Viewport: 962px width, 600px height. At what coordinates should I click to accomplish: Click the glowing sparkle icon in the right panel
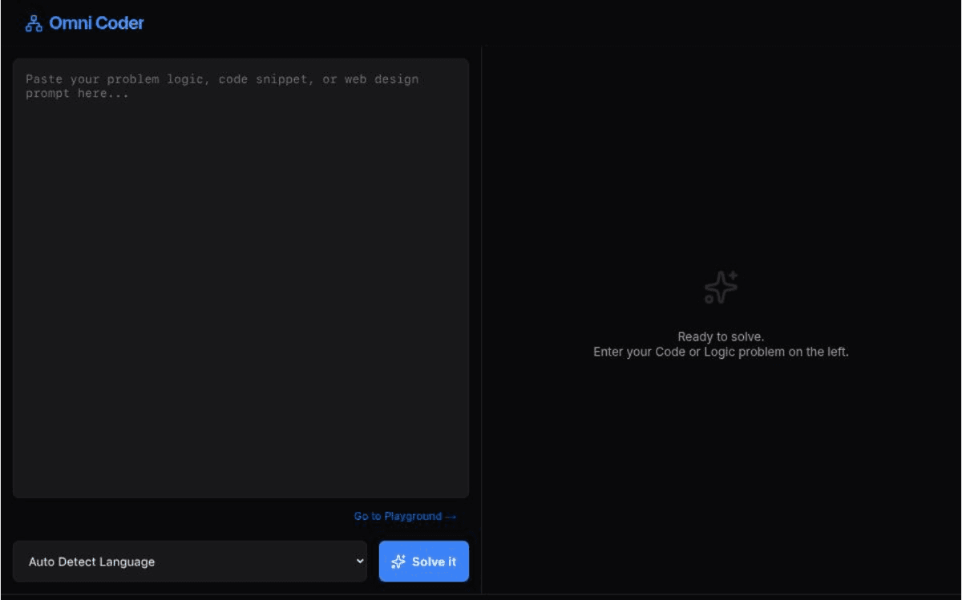click(720, 287)
